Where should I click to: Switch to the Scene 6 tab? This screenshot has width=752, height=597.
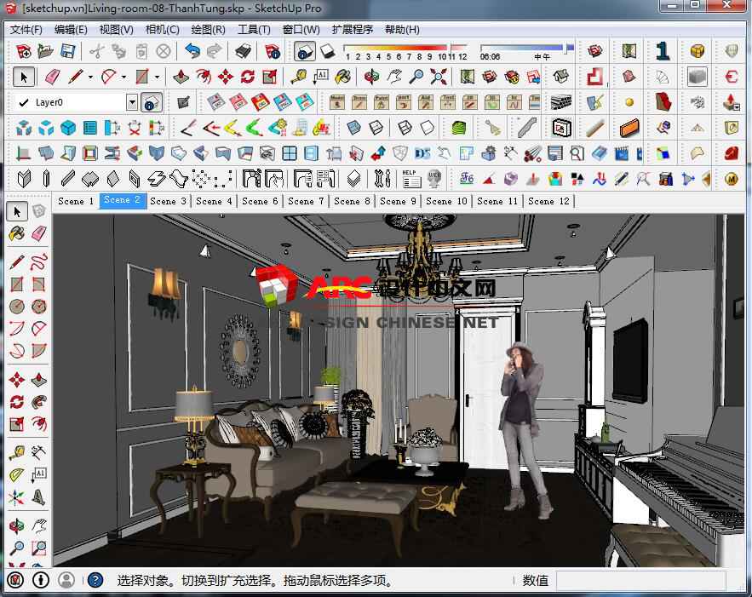coord(260,201)
